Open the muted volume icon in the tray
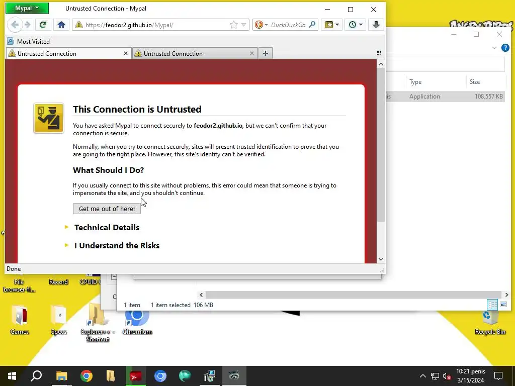 (447, 376)
